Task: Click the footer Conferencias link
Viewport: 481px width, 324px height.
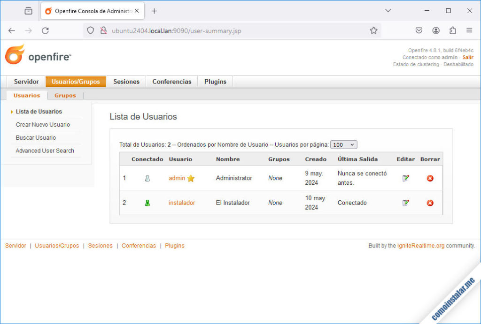Action: [x=139, y=246]
